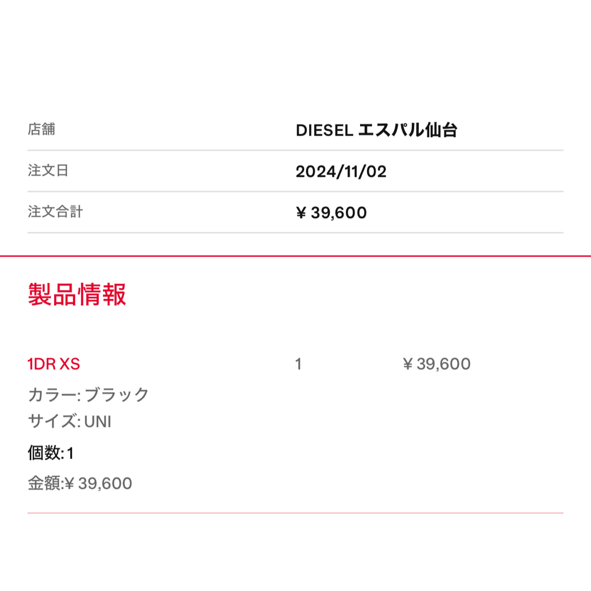
Task: Click the 個数: 1 quantity line
Action: point(51,453)
